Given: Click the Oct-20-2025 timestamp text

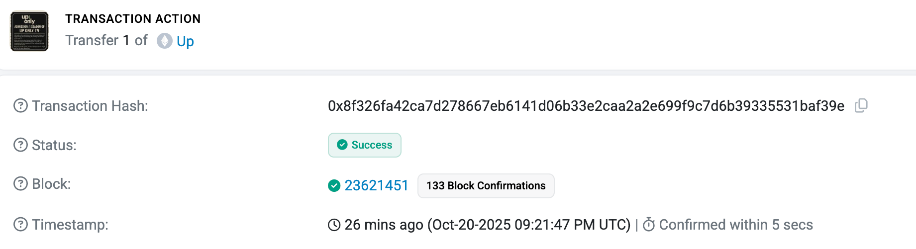Looking at the screenshot, I should [529, 225].
